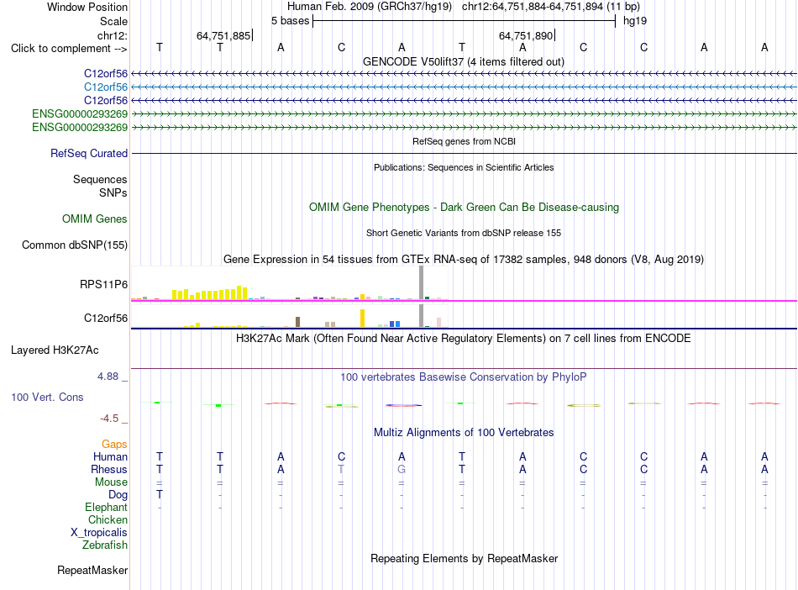This screenshot has width=798, height=590.
Task: Click the 4.88 PhyloP upper scale value
Action: [108, 377]
